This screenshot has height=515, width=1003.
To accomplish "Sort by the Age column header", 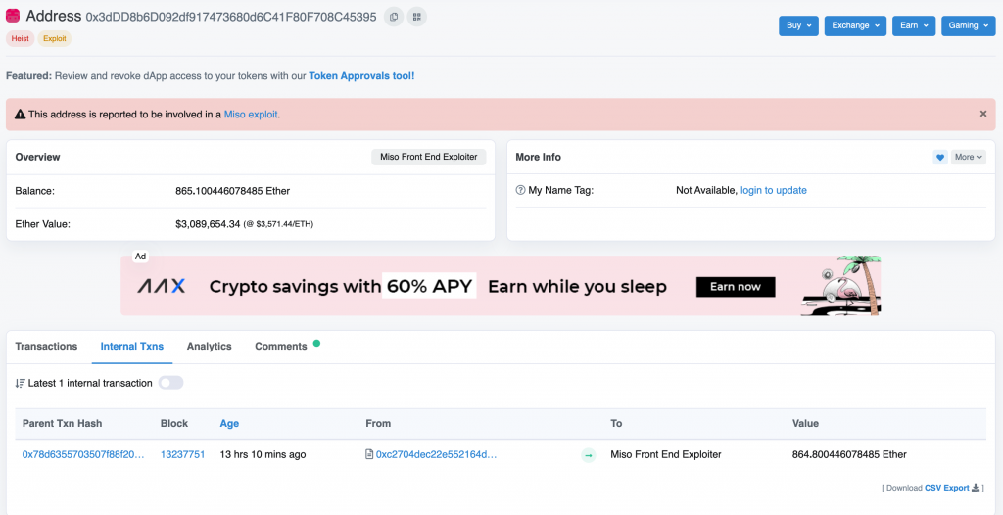I will point(229,424).
